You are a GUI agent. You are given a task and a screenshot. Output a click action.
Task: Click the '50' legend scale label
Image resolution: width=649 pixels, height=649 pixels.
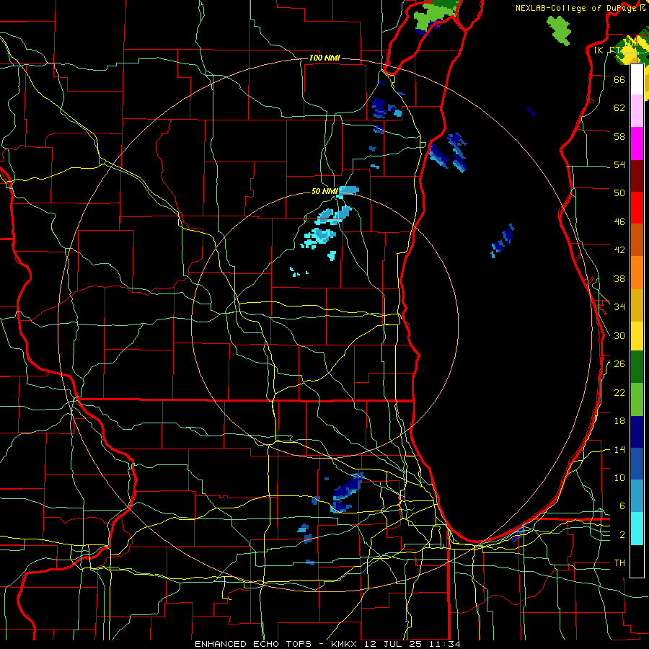619,193
